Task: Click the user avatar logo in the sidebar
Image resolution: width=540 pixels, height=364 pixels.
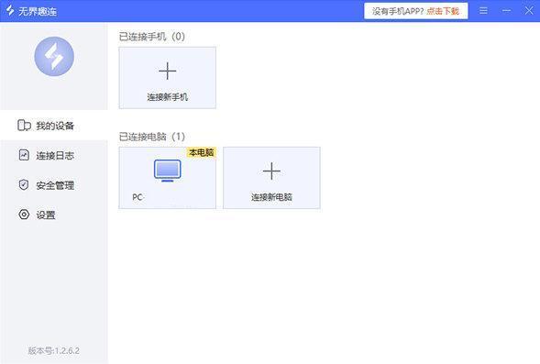Action: click(54, 56)
